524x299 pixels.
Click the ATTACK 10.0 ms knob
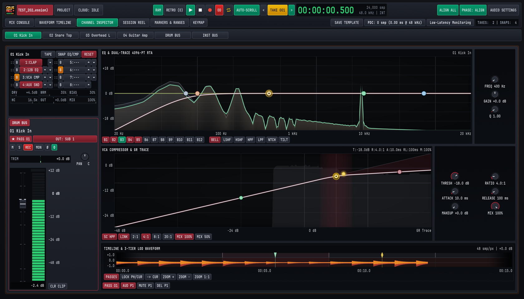click(455, 191)
